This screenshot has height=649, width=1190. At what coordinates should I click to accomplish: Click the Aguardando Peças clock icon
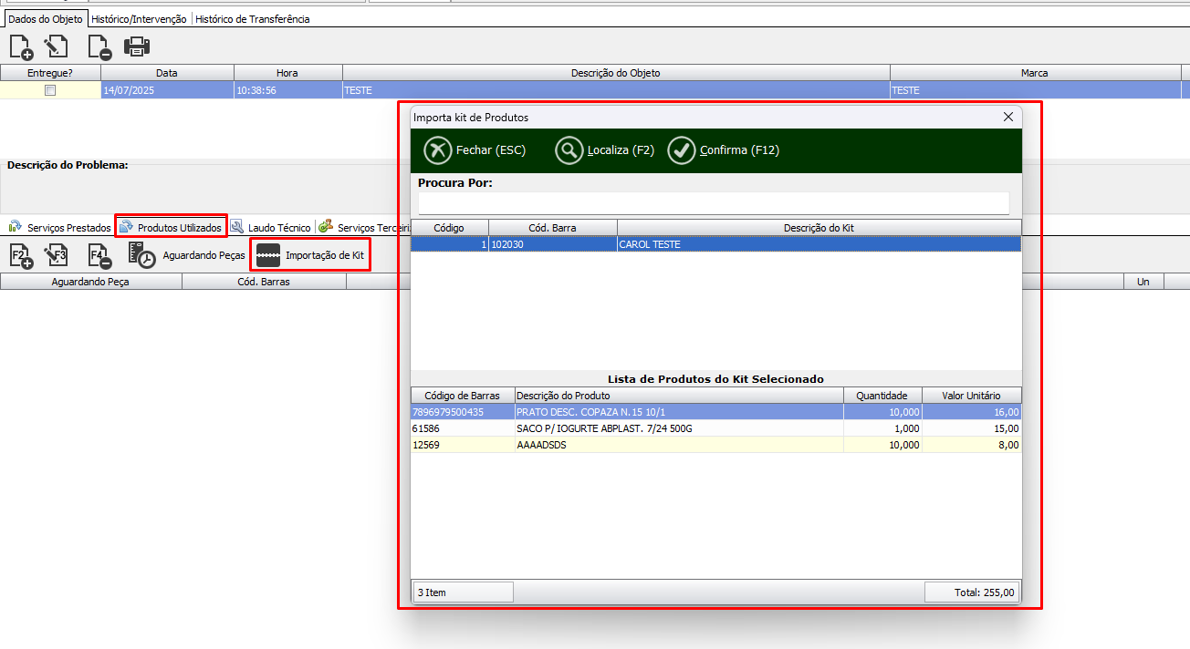tap(141, 256)
